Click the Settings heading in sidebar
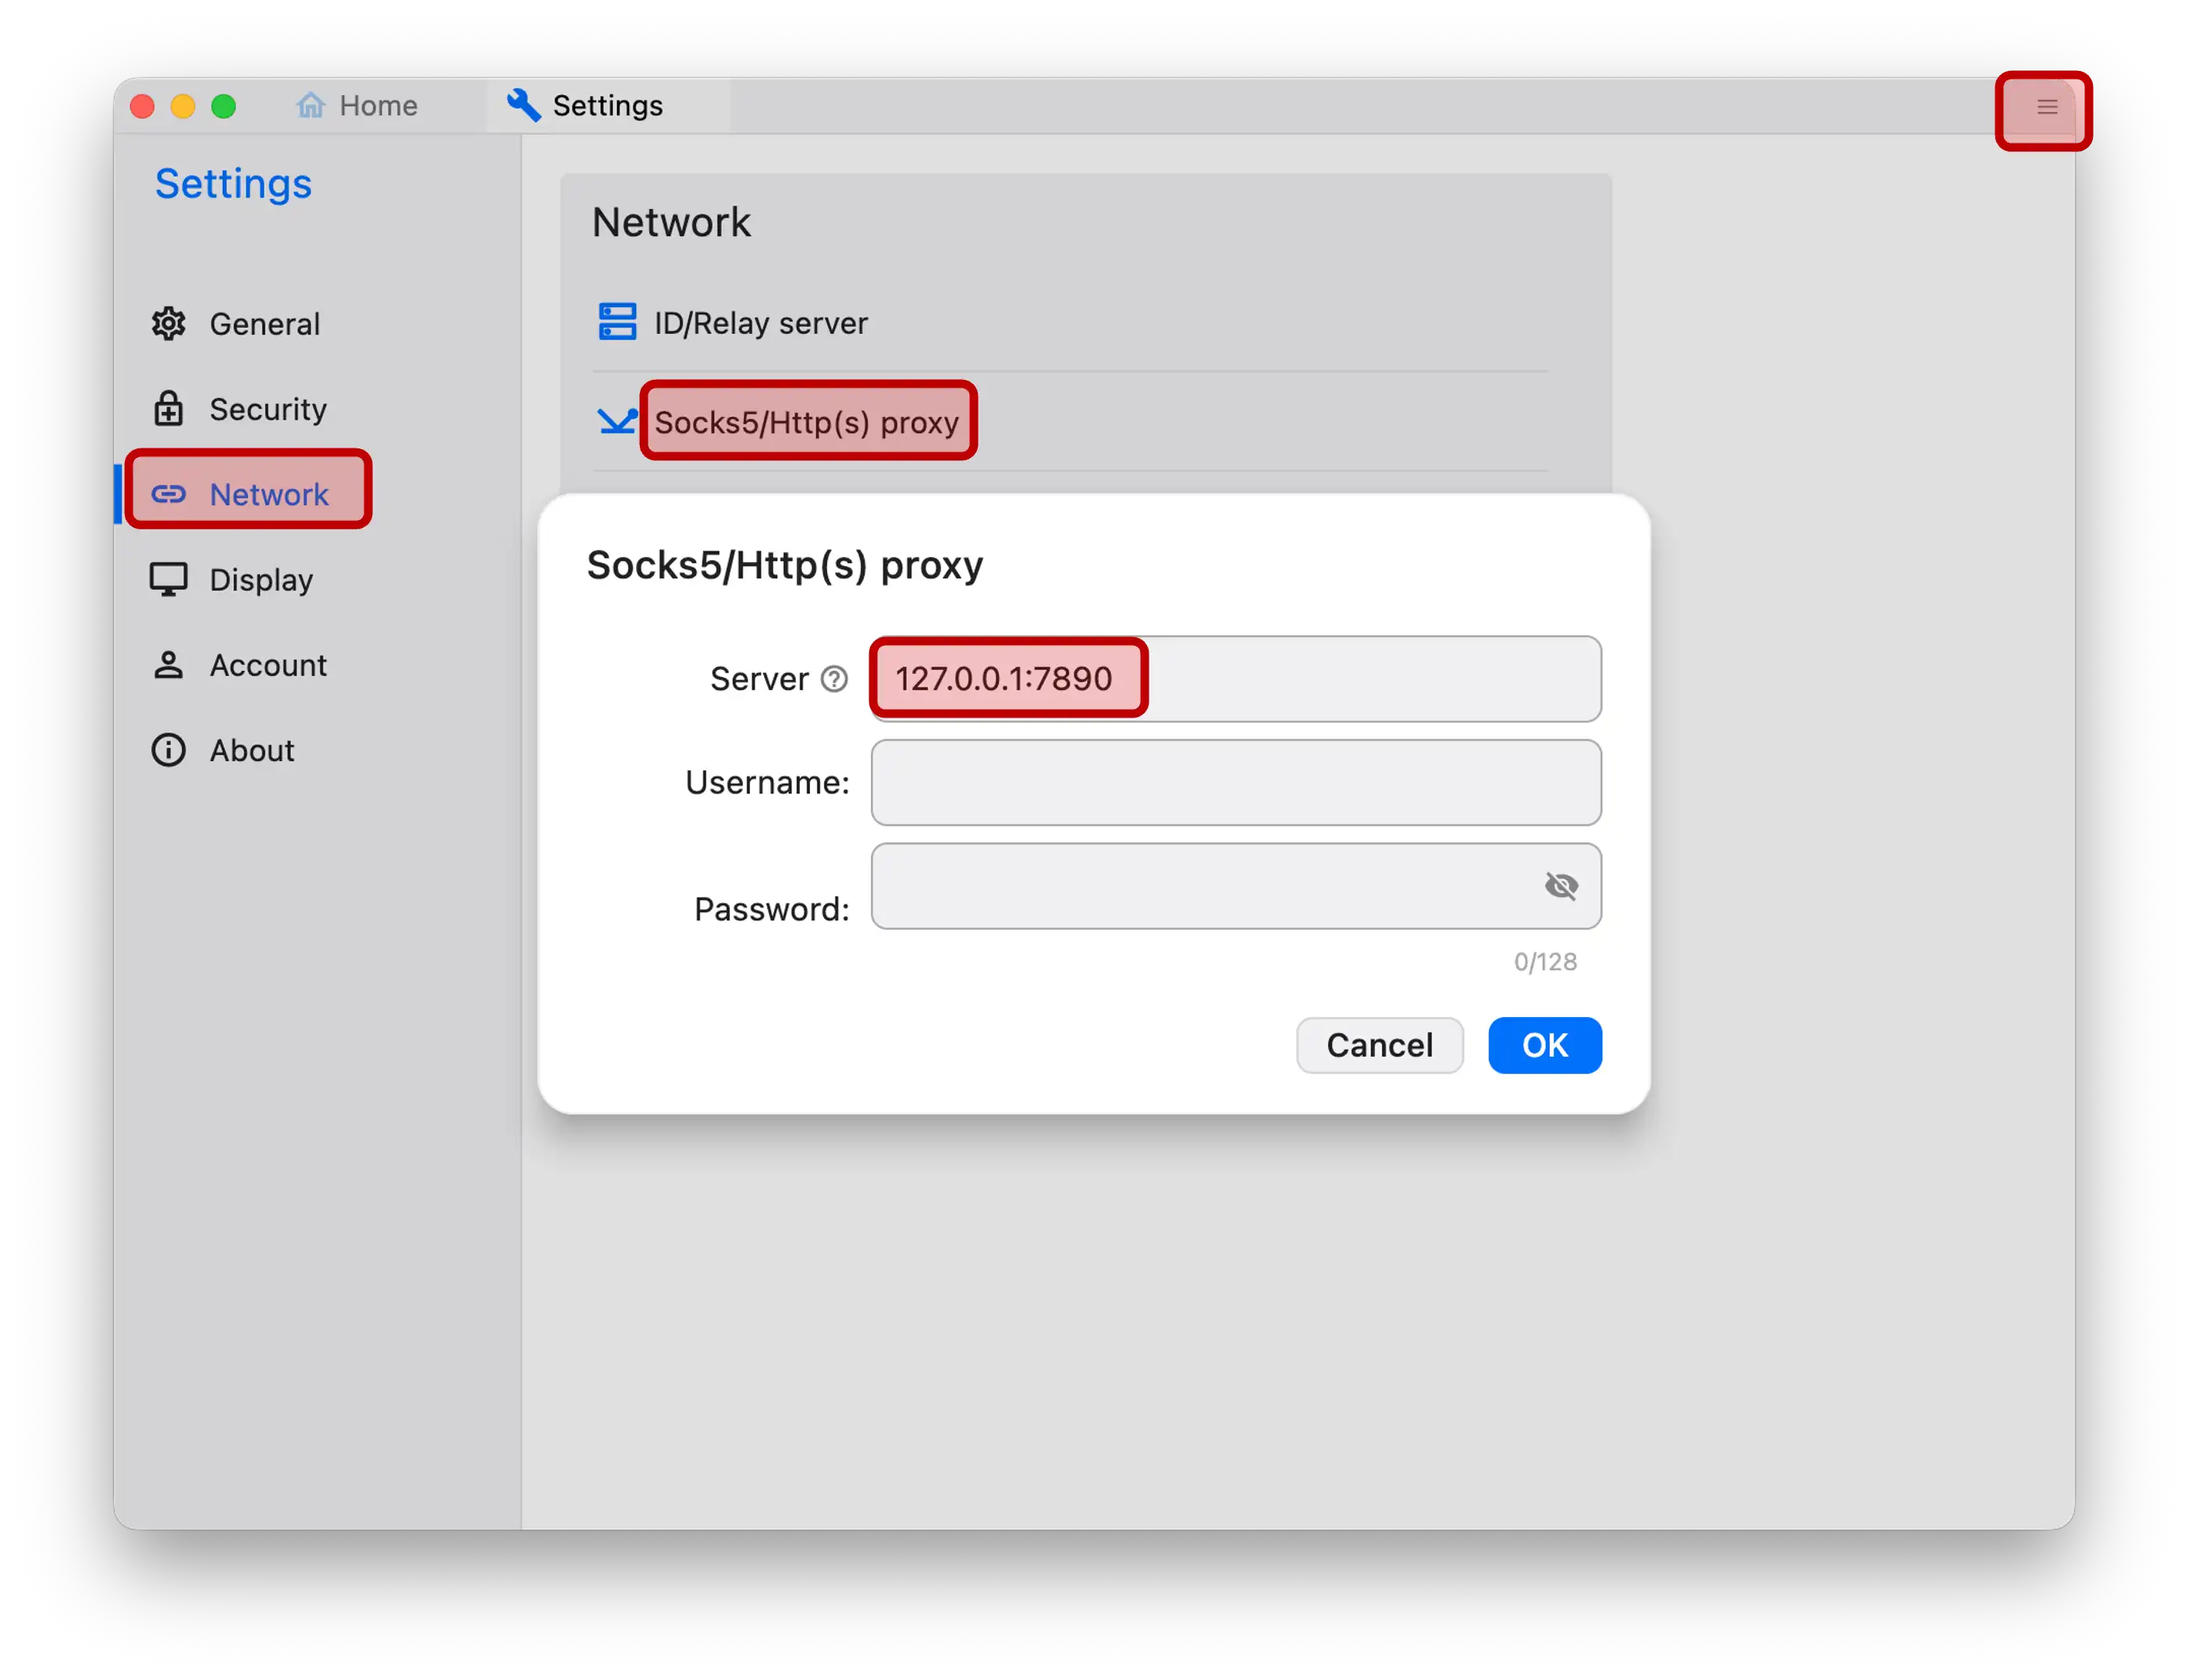The width and height of the screenshot is (2192, 1680). pos(233,184)
